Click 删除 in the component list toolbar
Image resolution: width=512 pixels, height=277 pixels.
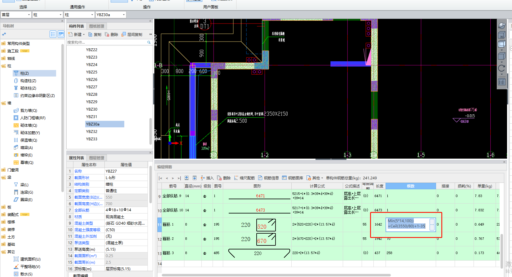coord(112,35)
